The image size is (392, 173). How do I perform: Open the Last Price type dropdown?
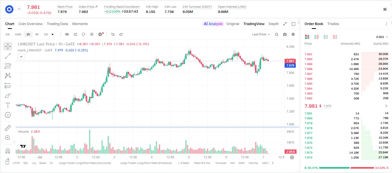point(261,34)
